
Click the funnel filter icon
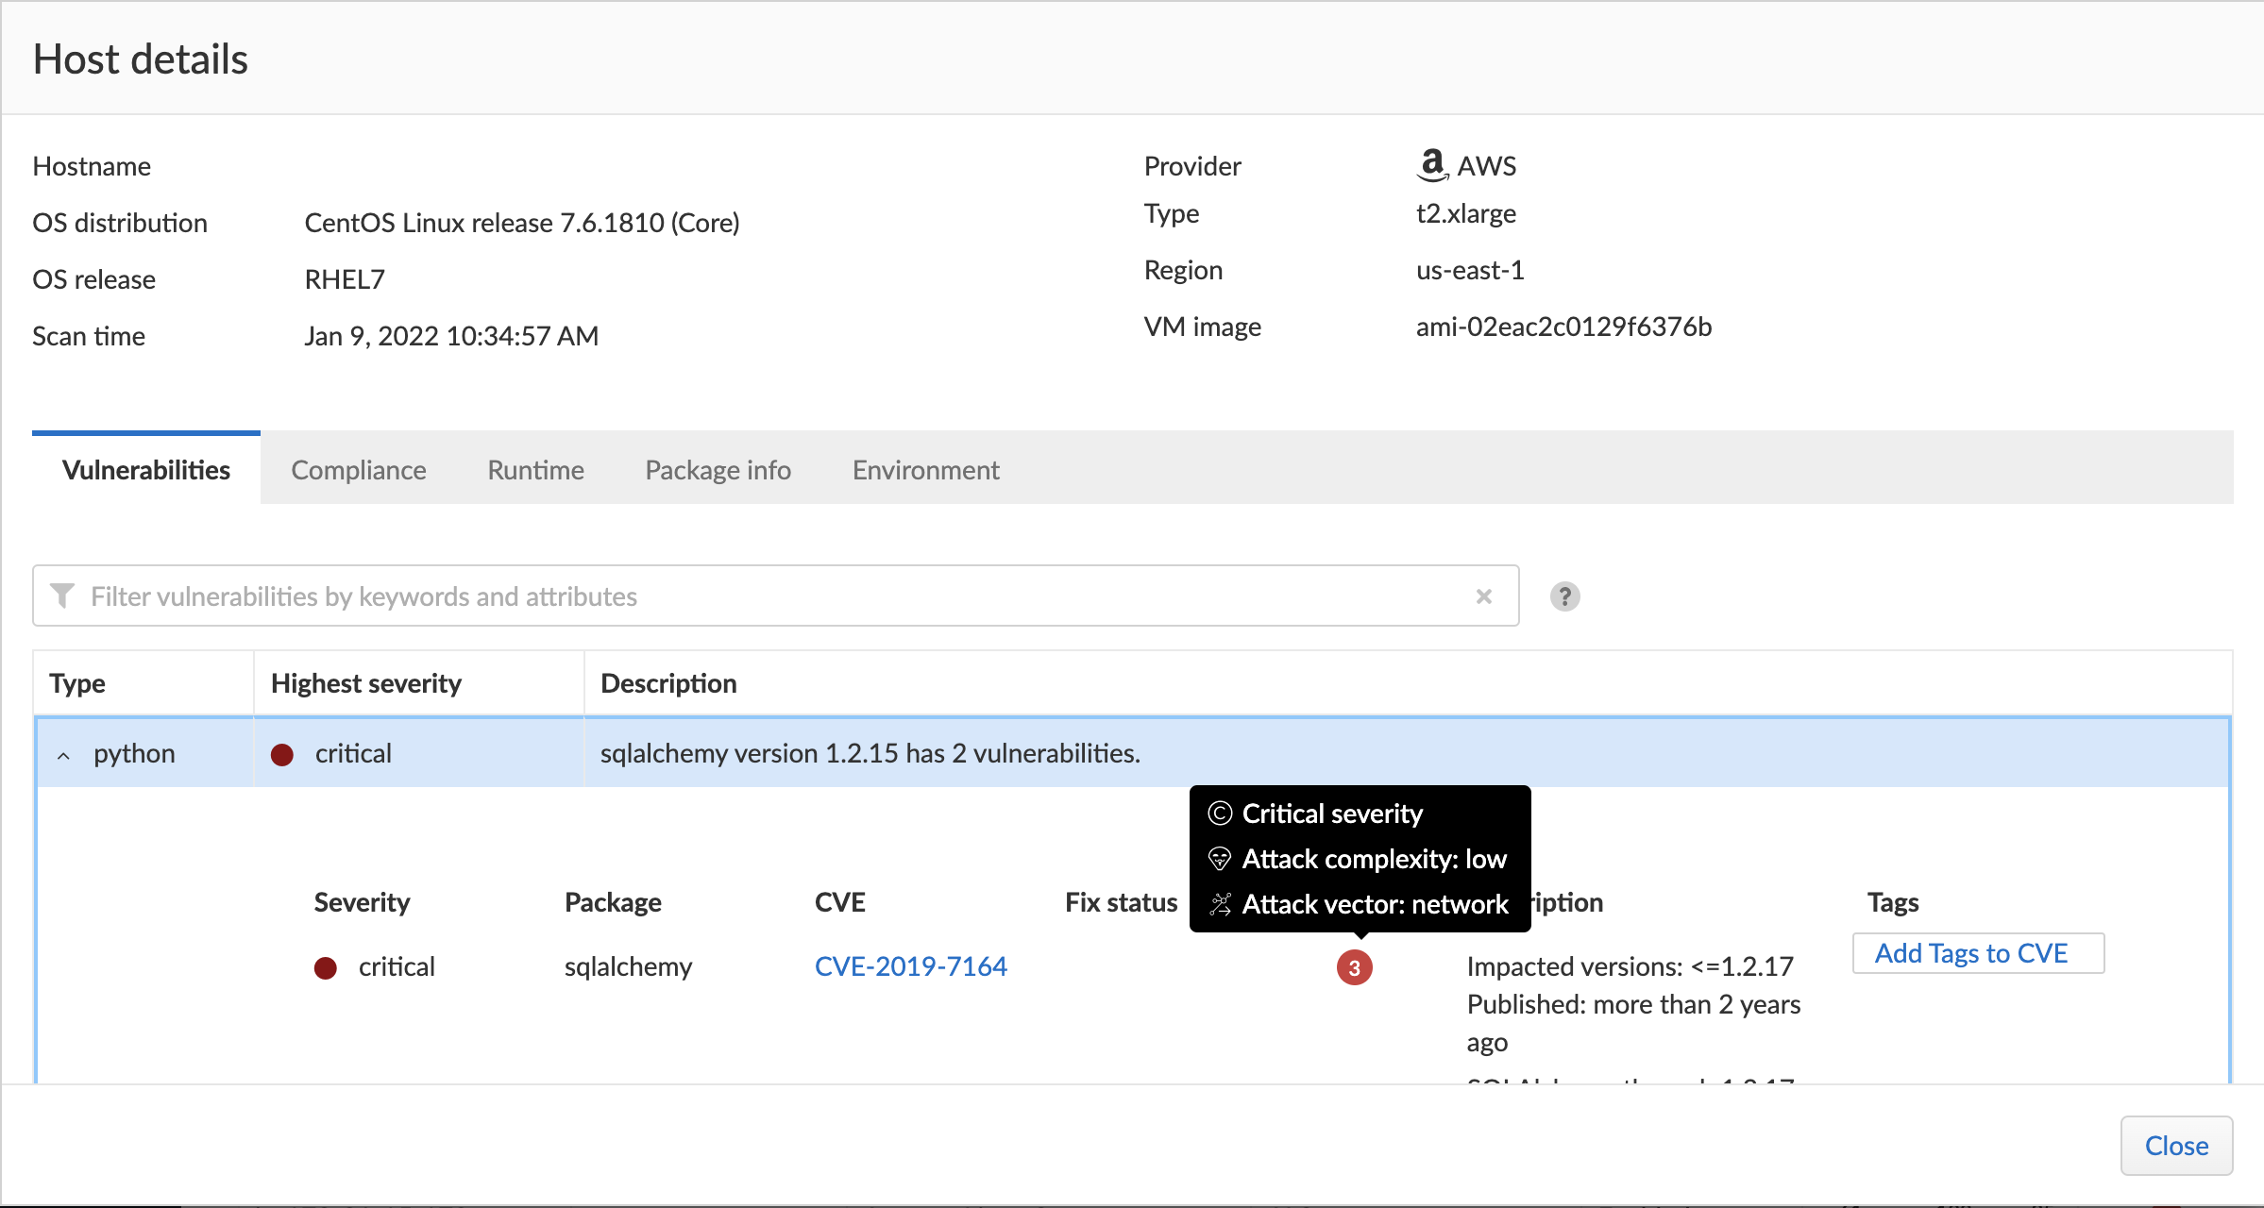pos(62,596)
